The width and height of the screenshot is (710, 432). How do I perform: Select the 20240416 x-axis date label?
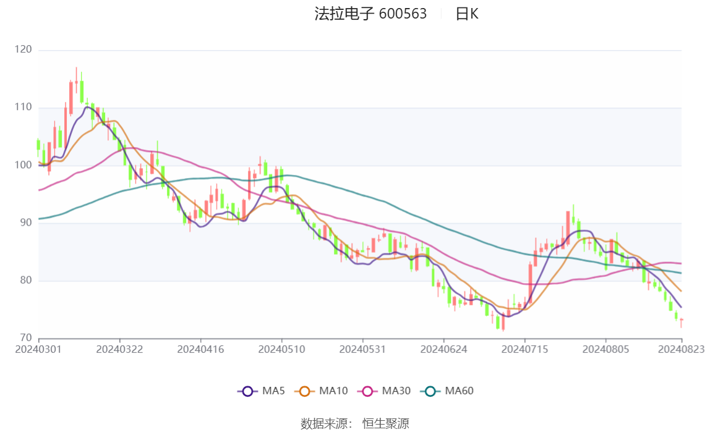(200, 350)
